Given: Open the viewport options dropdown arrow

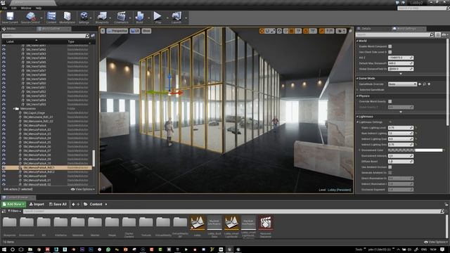Looking at the screenshot, I should [x=103, y=31].
